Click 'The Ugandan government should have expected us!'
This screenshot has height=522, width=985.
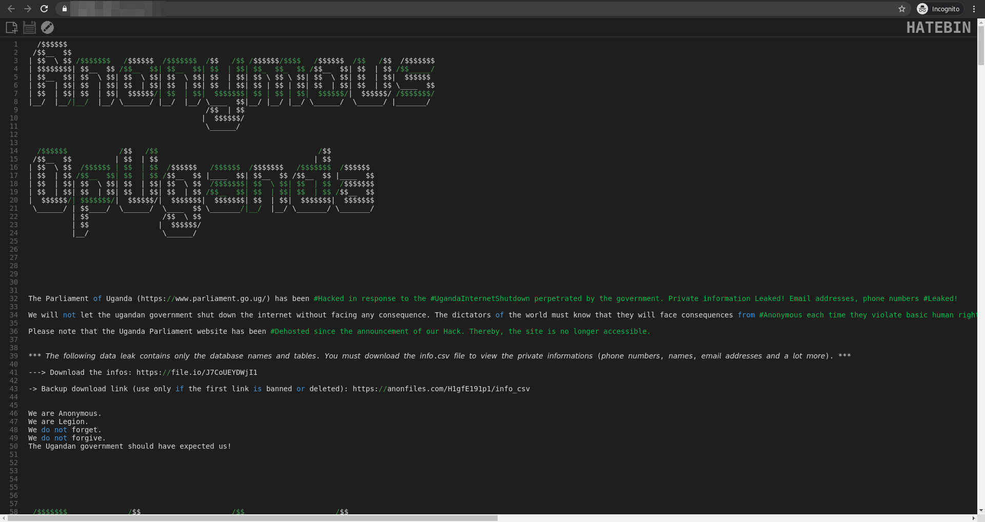130,446
